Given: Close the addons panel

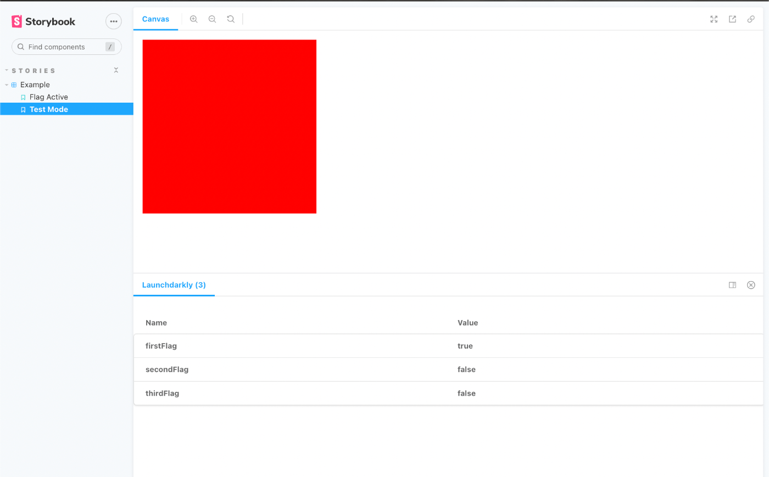Looking at the screenshot, I should pos(751,285).
